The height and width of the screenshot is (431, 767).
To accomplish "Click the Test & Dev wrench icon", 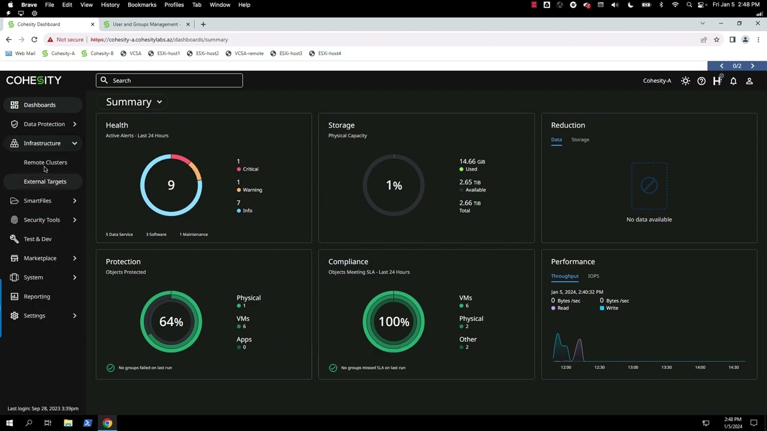I will click(x=14, y=239).
